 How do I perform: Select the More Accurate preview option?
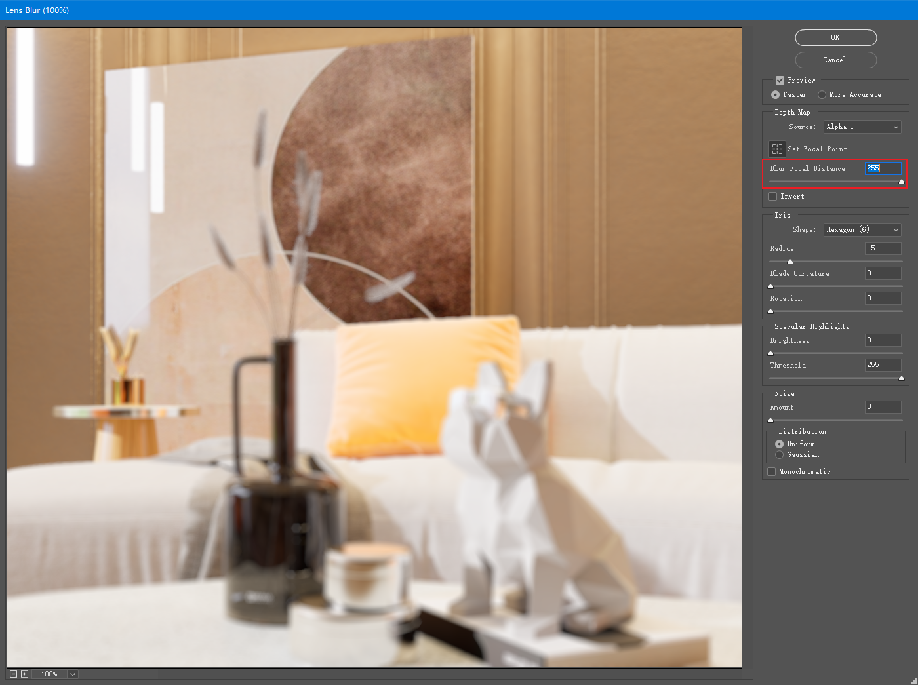[822, 94]
